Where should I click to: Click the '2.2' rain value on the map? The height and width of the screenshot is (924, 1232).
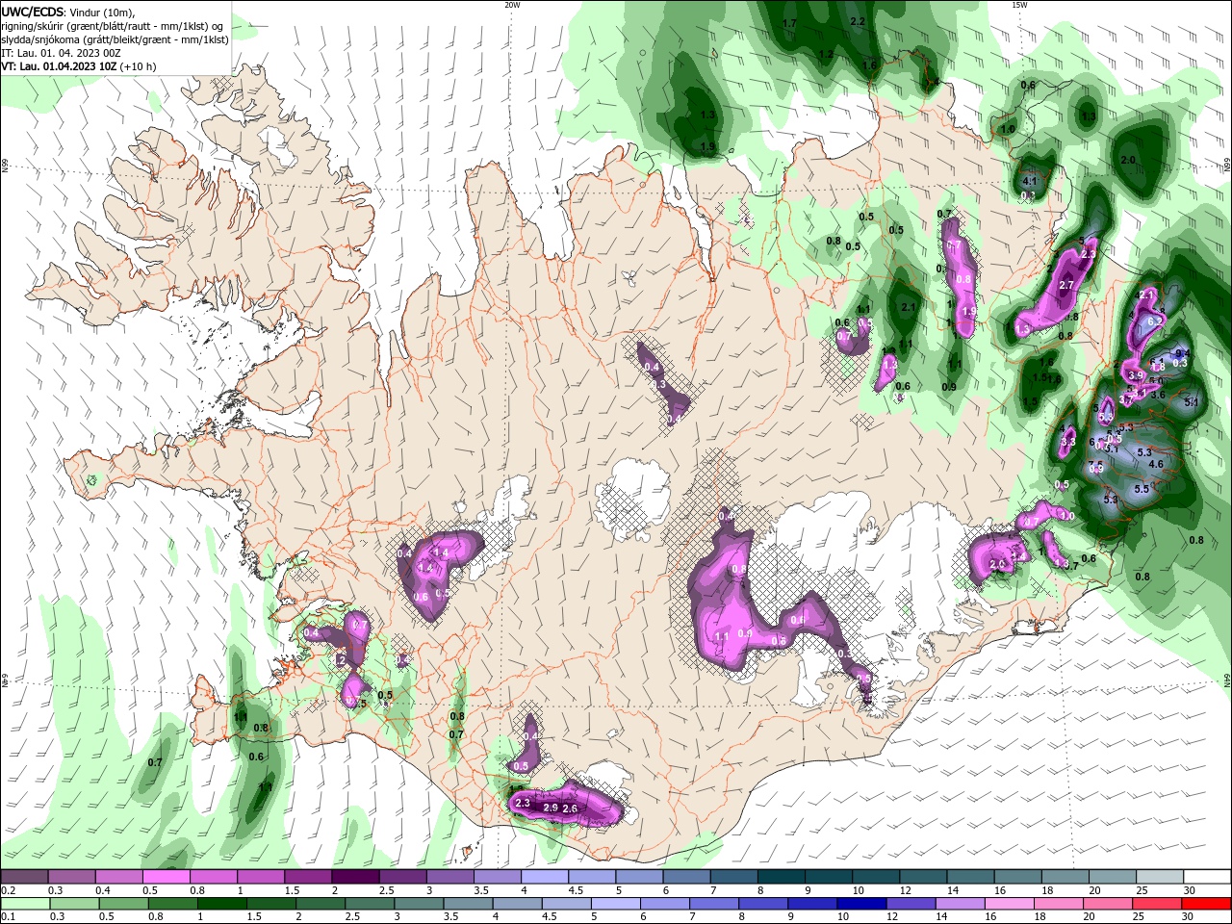click(x=859, y=21)
